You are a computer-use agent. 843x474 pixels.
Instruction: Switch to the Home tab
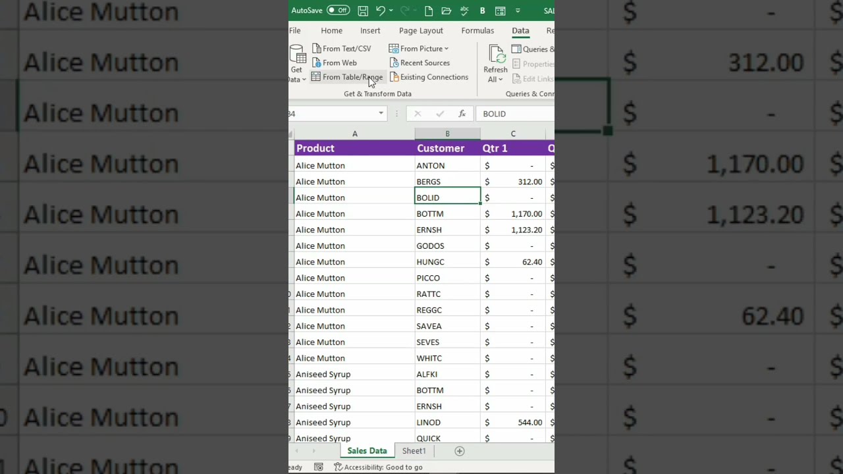click(332, 31)
